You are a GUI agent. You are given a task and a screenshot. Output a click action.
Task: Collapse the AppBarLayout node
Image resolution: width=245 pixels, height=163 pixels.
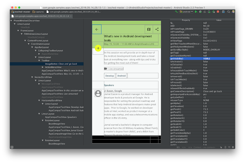pos(32,47)
